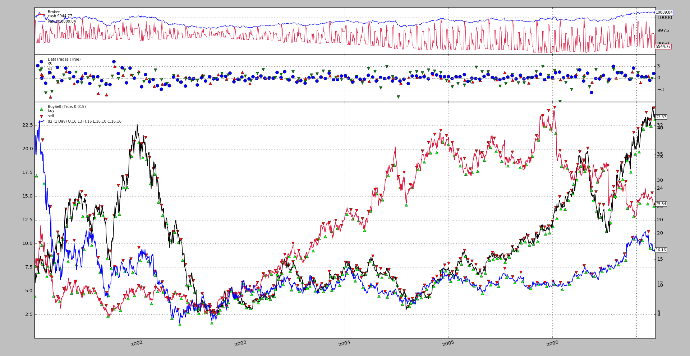Click the 22.5 left axis tick label
Image resolution: width=690 pixels, height=356 pixels.
(27, 125)
